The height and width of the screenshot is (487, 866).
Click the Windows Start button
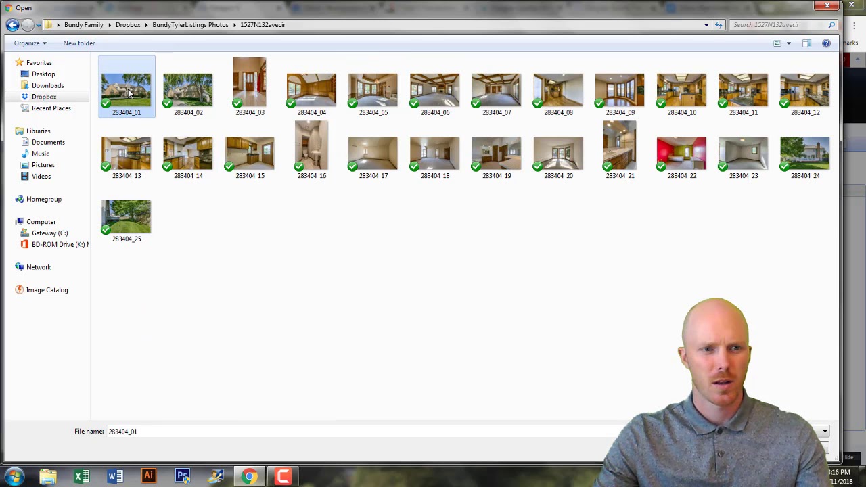pos(15,477)
